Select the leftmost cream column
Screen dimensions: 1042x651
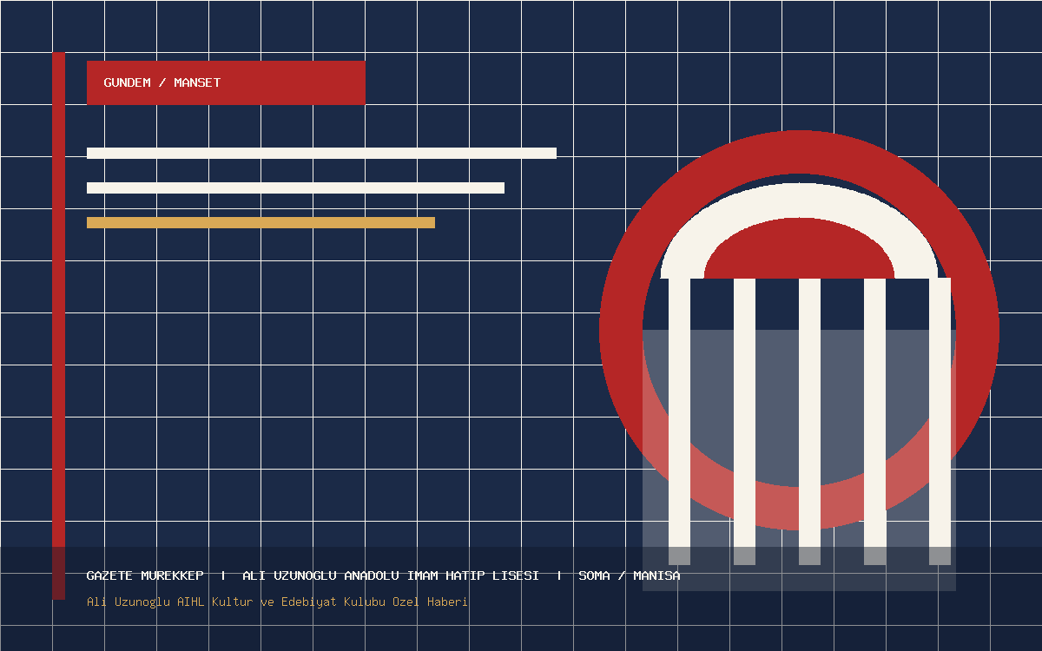[x=679, y=421]
